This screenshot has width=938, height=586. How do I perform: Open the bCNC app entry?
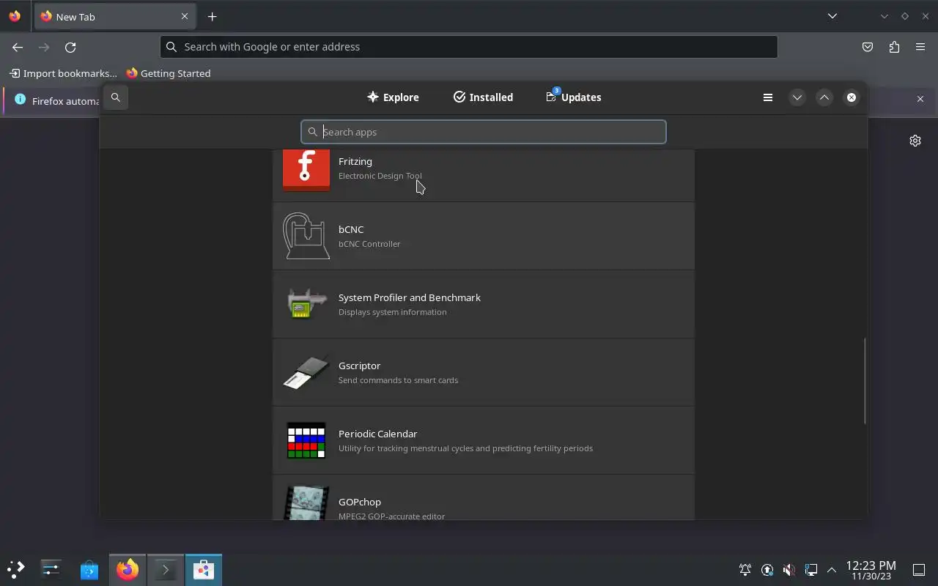click(484, 236)
